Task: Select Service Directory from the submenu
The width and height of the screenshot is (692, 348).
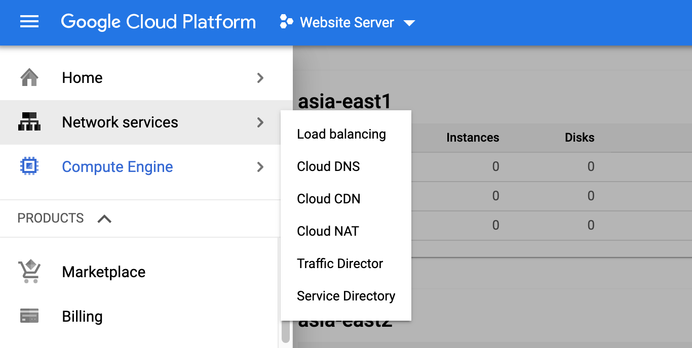Action: [x=346, y=296]
